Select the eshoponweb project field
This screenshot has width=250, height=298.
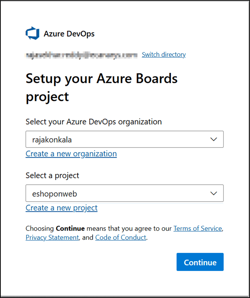[108, 193]
